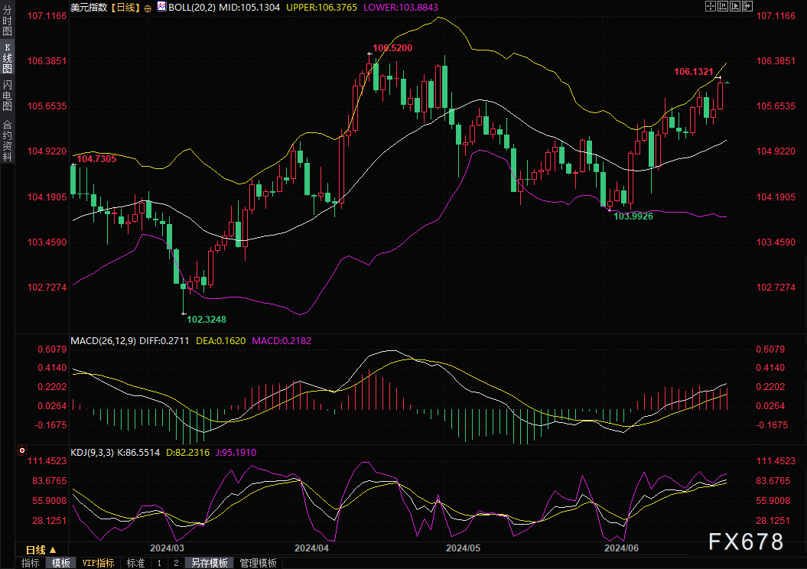
Task: Click the 管理模板 manage templates button
Action: 259,563
